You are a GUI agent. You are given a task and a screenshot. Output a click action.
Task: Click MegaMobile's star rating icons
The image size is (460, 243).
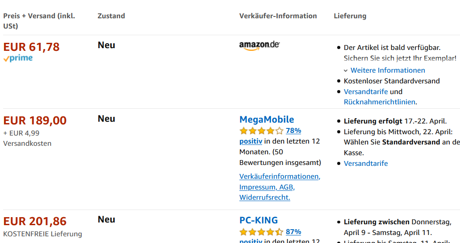tap(261, 131)
